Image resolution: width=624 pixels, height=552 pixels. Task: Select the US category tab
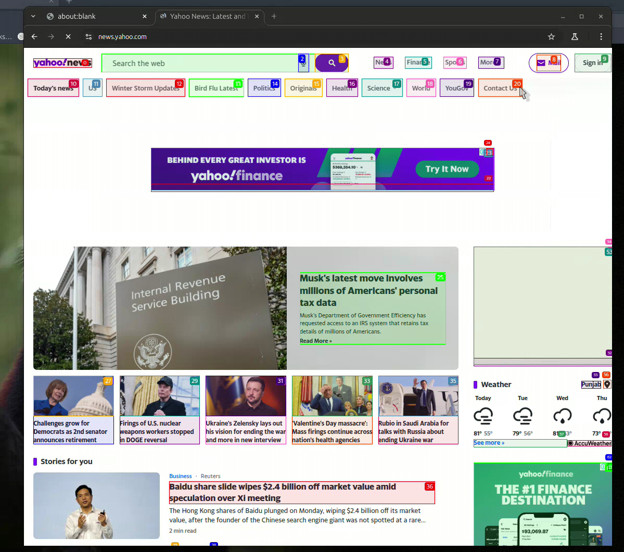tap(93, 88)
